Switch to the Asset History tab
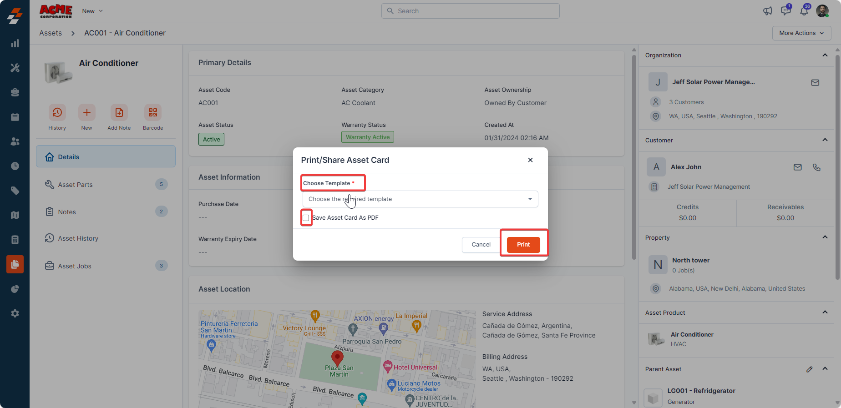Viewport: 841px width, 408px height. 78,238
